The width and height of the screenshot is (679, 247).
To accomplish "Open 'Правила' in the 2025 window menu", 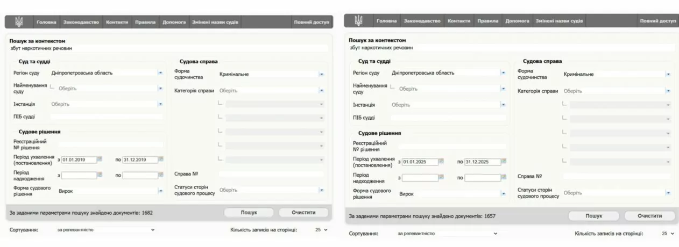I will point(487,21).
